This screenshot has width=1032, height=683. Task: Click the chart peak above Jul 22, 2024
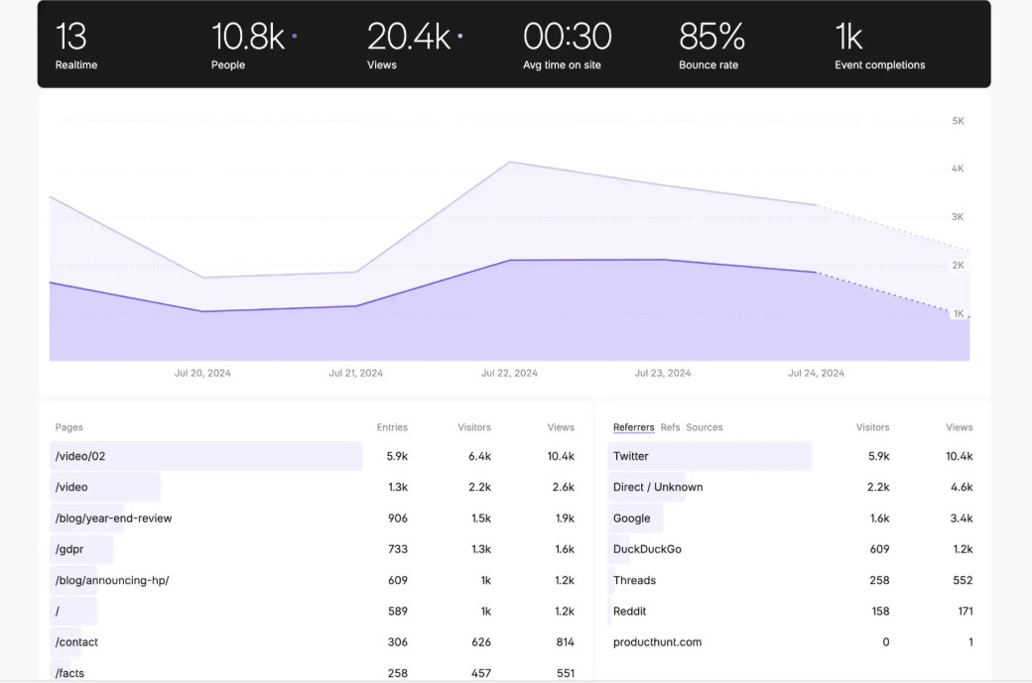509,162
